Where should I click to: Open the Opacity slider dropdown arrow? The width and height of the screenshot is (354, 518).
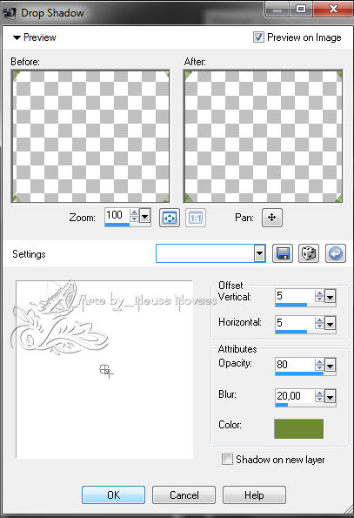pyautogui.click(x=330, y=366)
